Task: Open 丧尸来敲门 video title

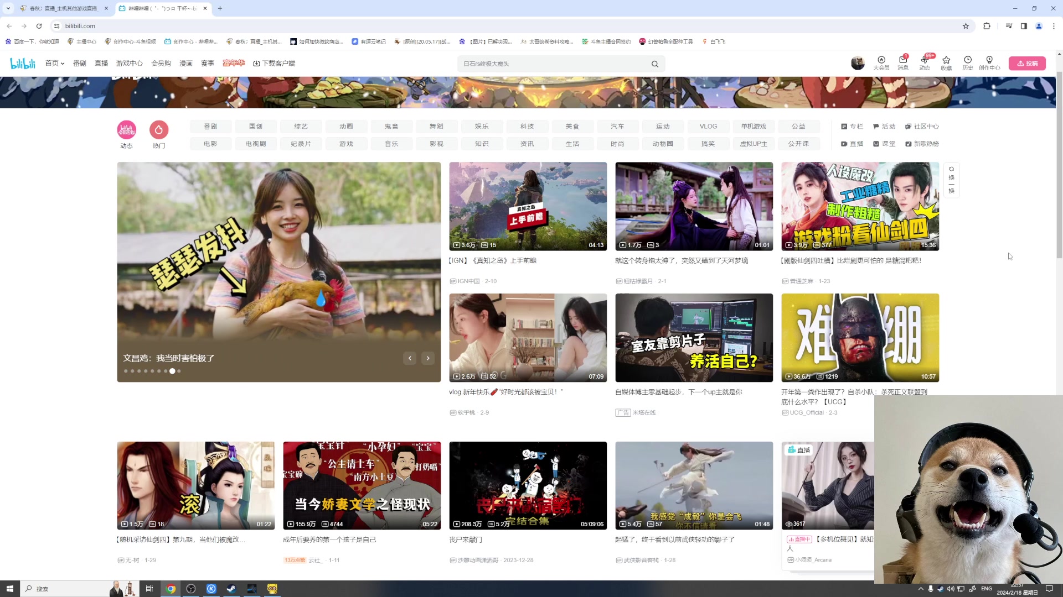Action: tap(466, 540)
